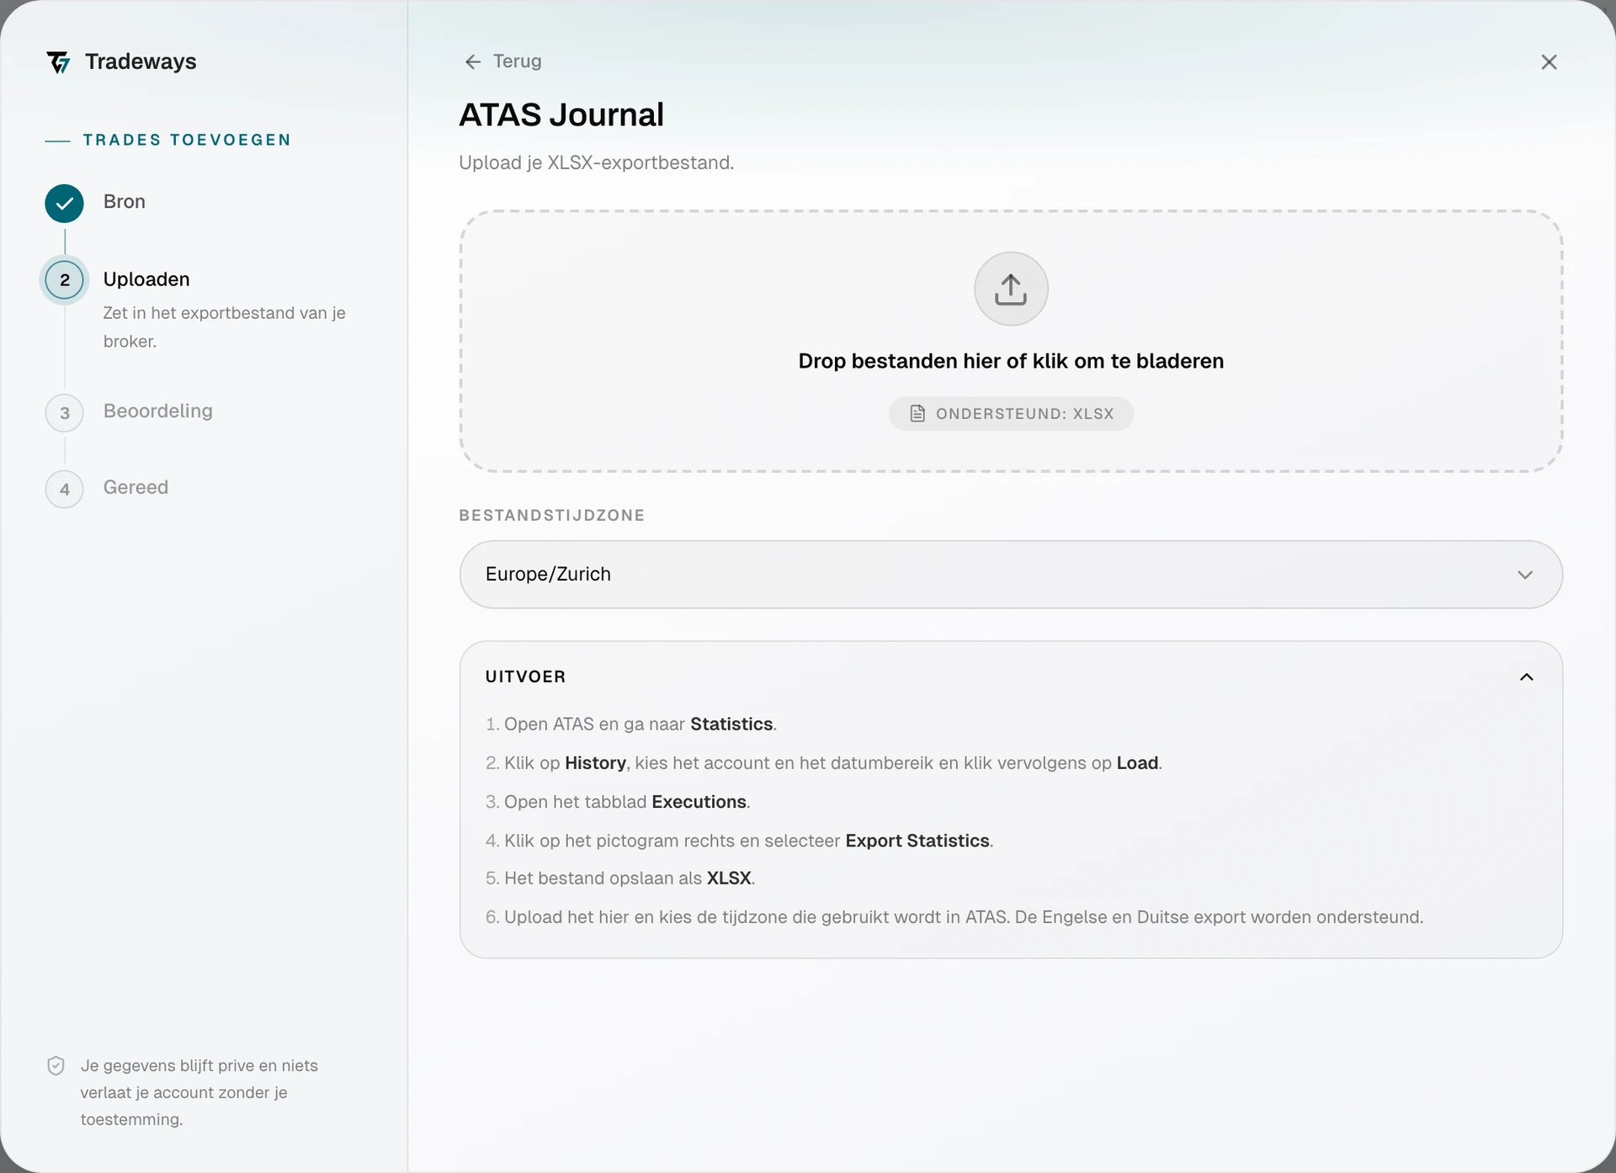Click the 'TRADES TOEVOEGEN' sidebar heading
This screenshot has width=1616, height=1173.
tap(187, 141)
